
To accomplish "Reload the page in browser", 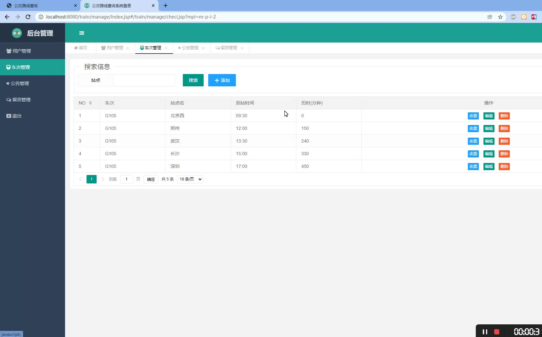I will pos(28,17).
